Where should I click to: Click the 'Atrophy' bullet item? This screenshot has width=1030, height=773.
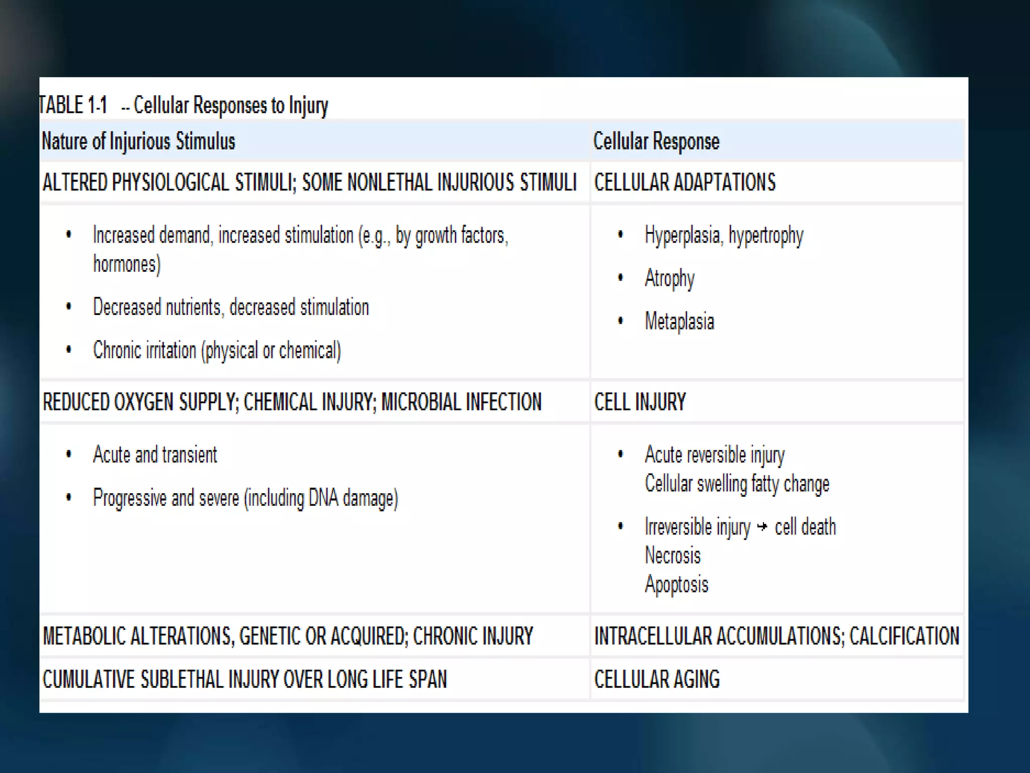pos(669,278)
